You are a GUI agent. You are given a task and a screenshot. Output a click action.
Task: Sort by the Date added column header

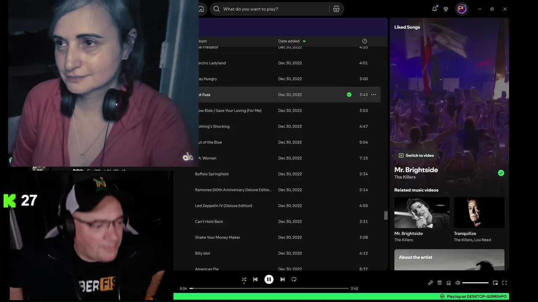click(x=289, y=41)
